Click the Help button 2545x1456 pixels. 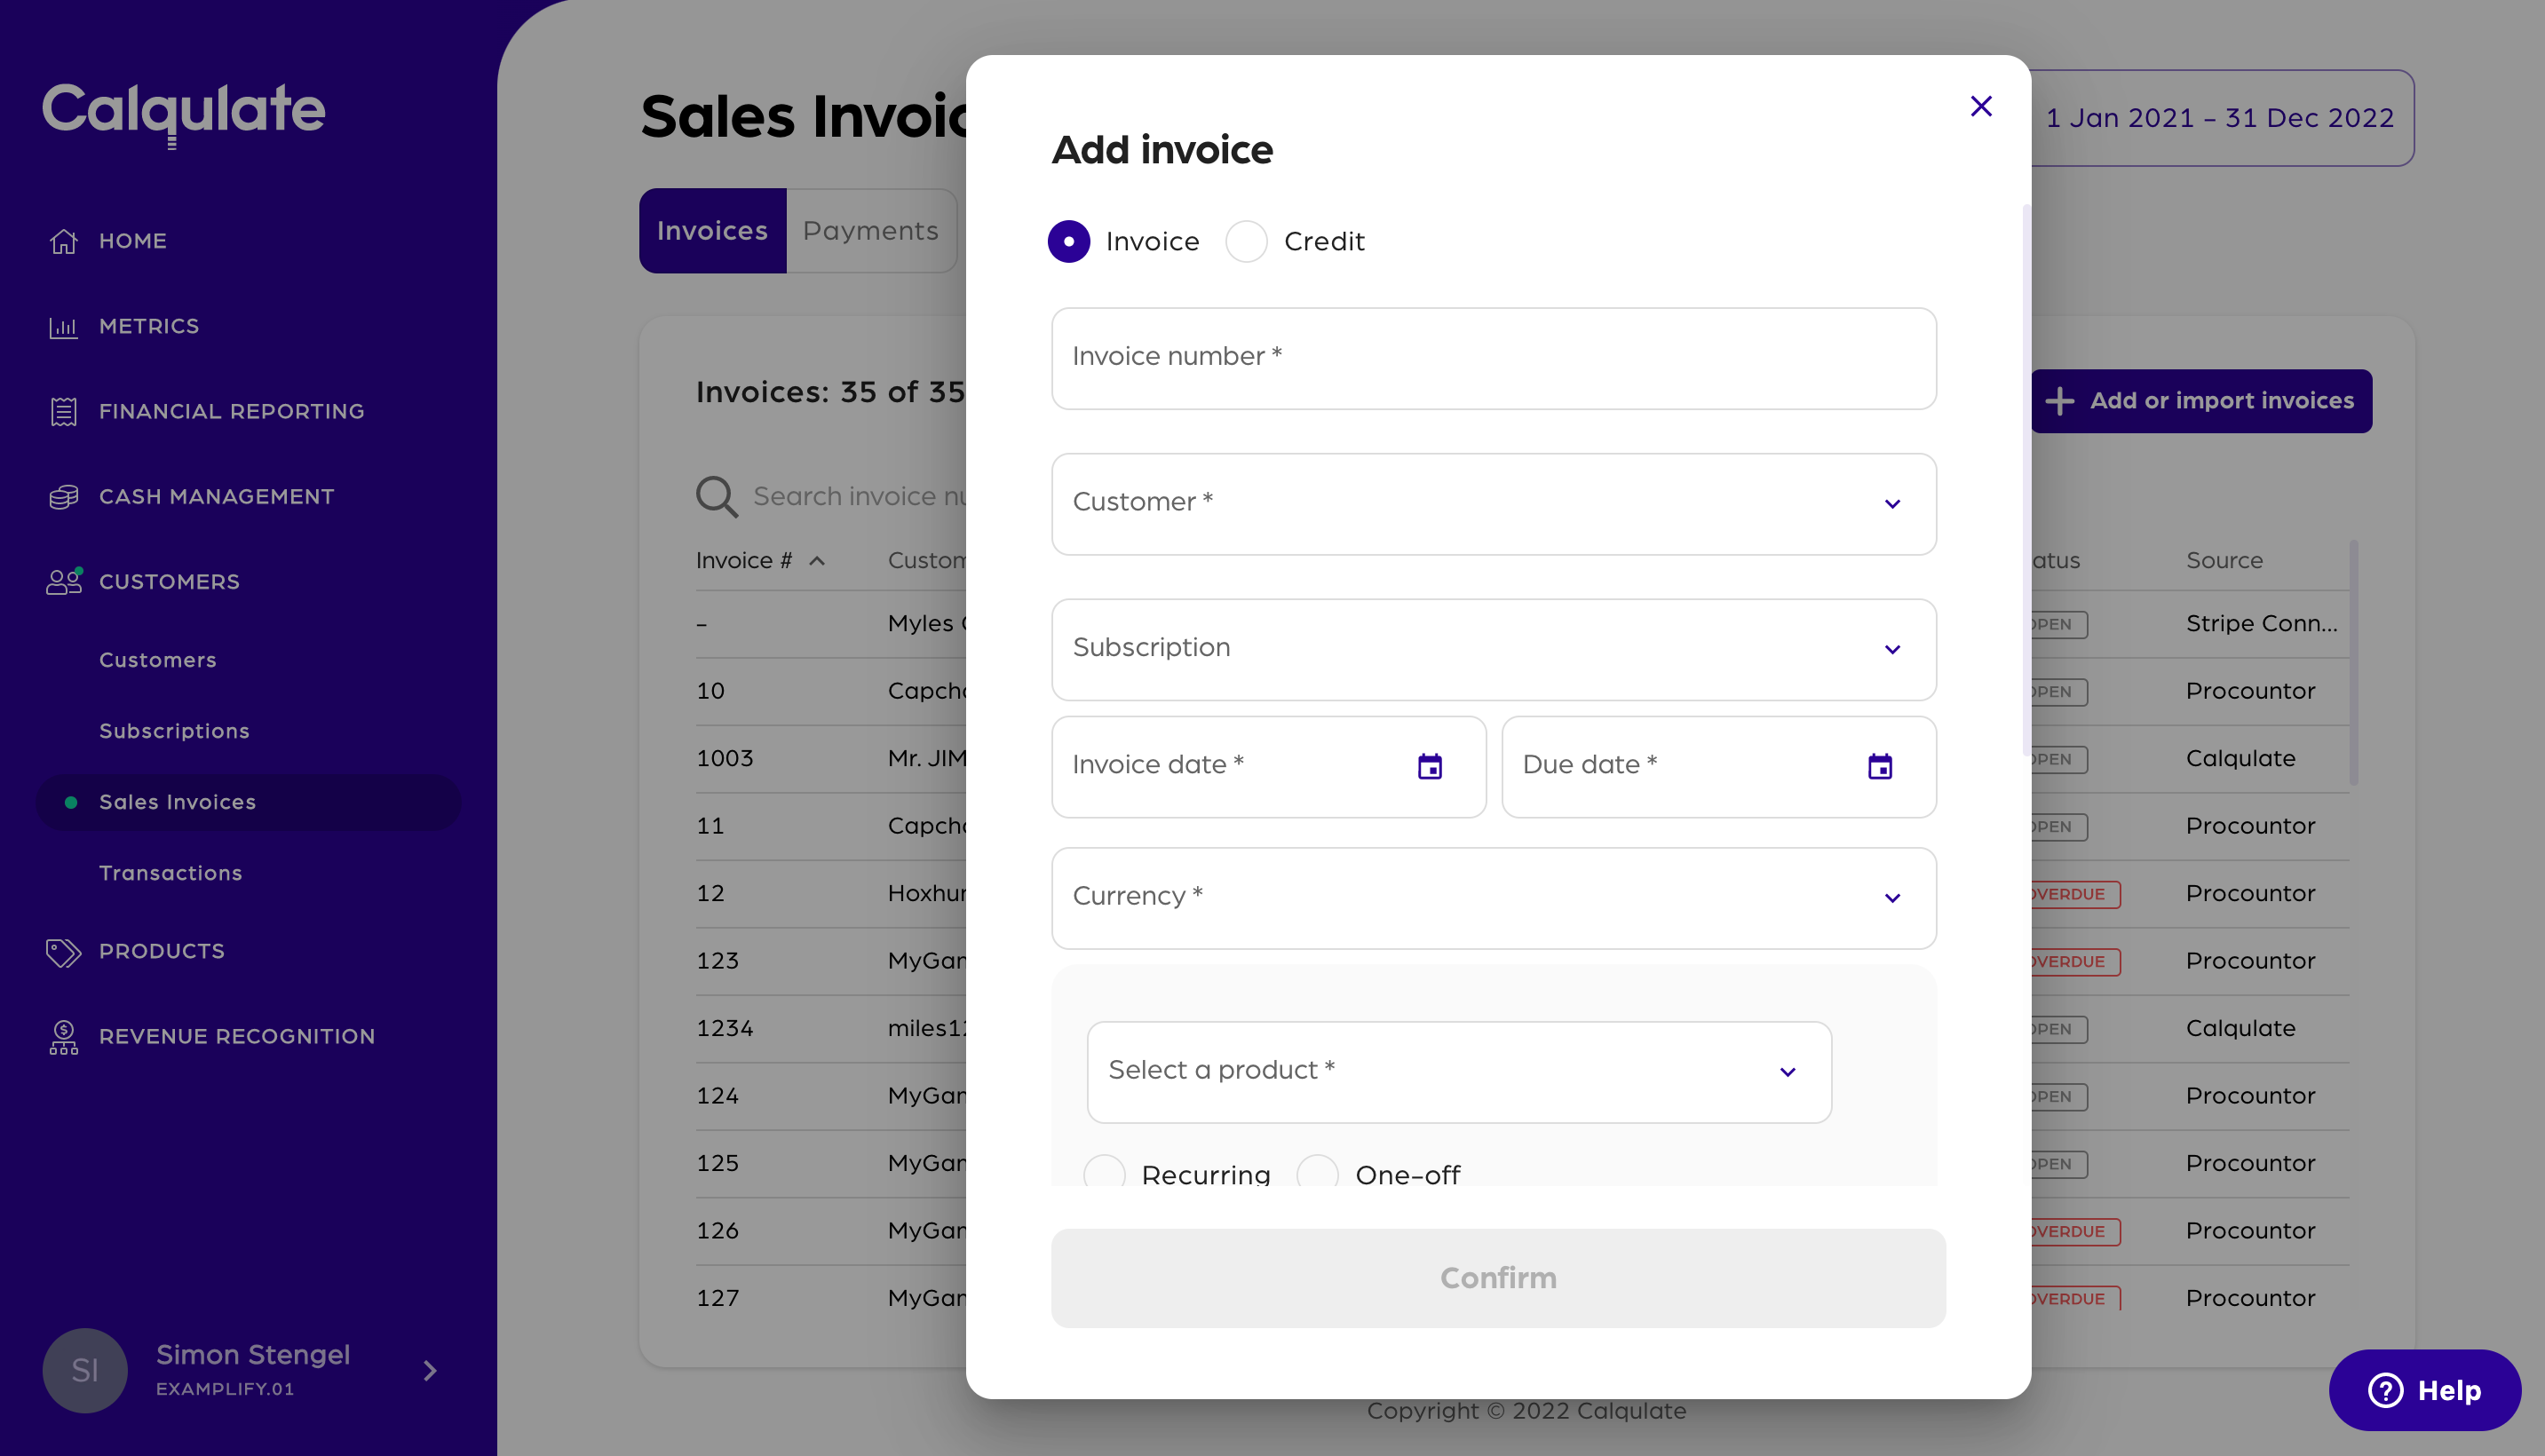click(x=2424, y=1390)
